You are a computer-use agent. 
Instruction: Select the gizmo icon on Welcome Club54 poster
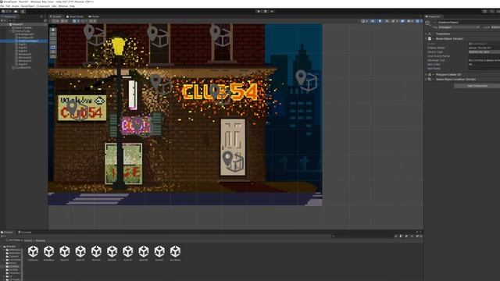click(77, 110)
